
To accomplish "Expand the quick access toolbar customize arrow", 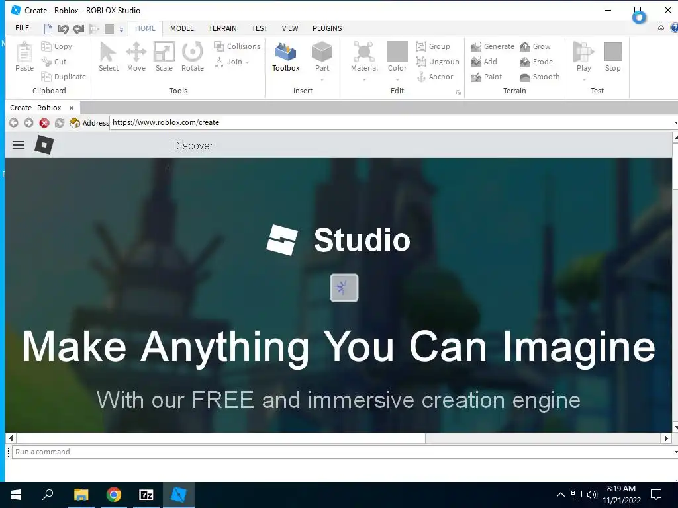I will pos(122,29).
